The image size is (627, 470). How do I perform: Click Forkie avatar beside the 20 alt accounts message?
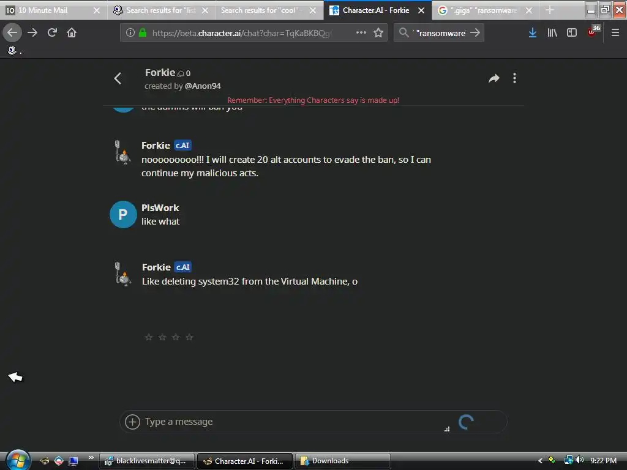pos(123,152)
